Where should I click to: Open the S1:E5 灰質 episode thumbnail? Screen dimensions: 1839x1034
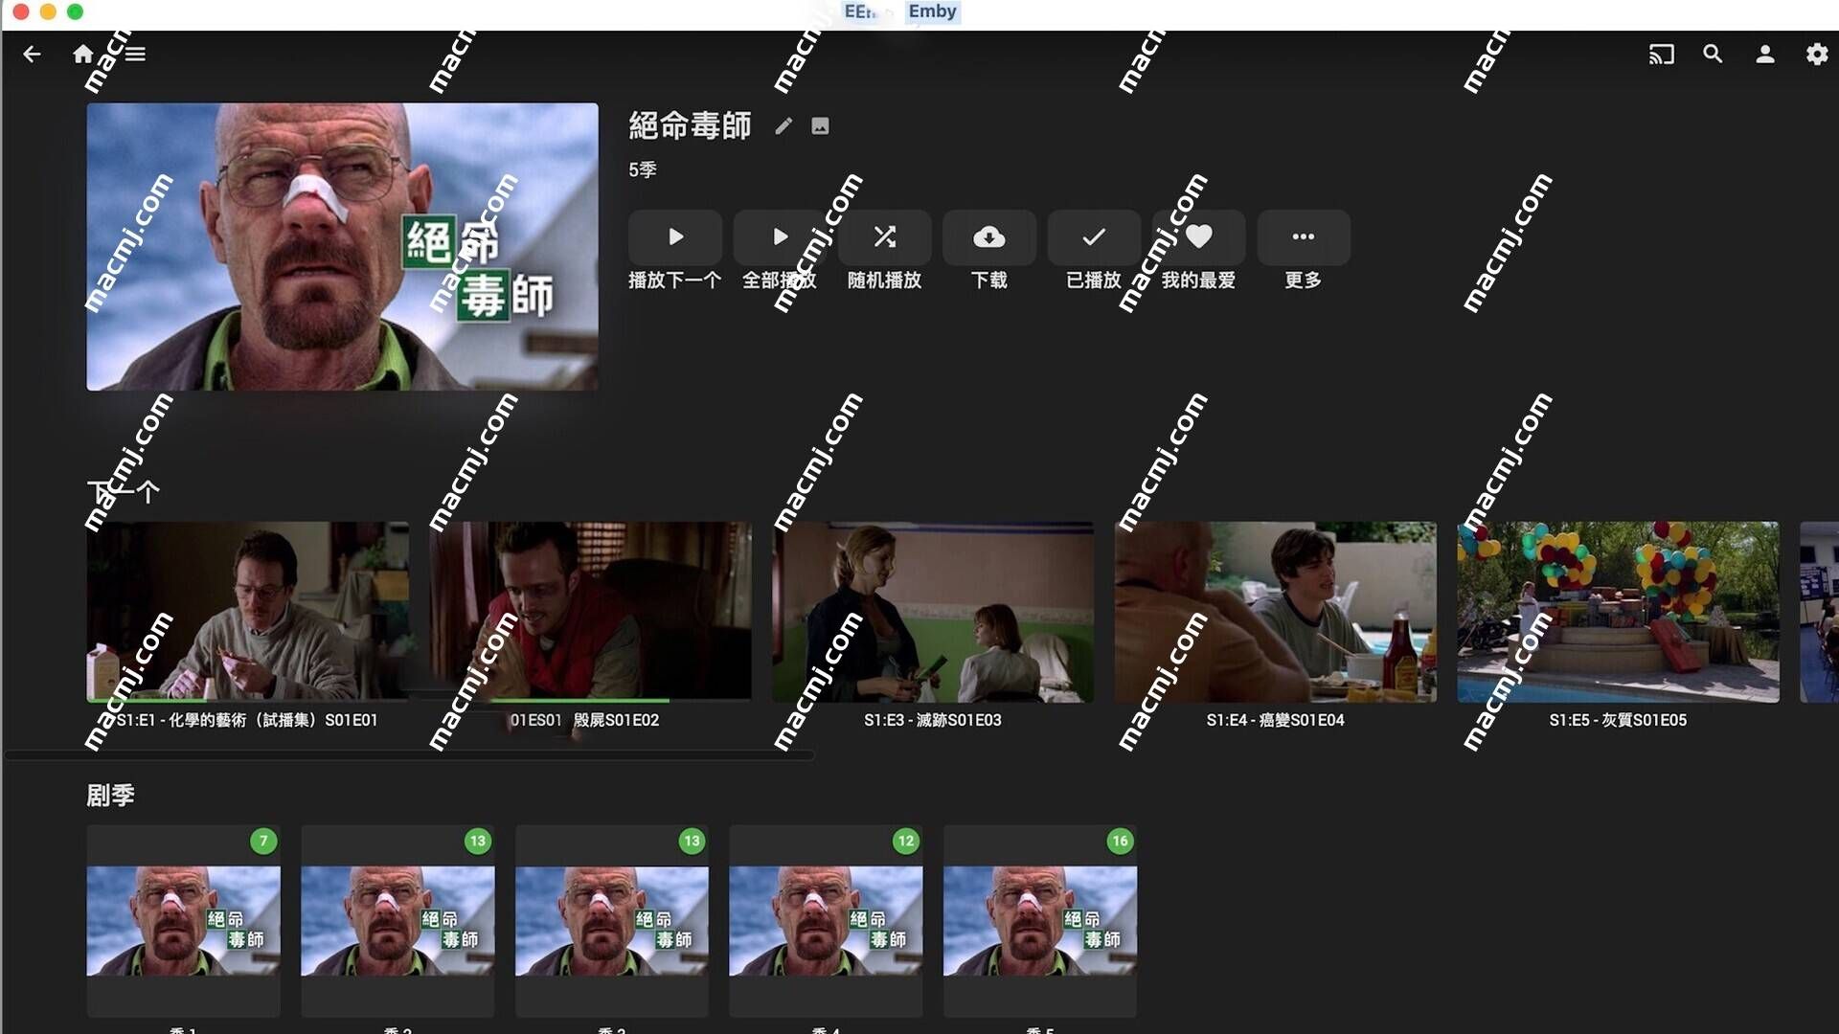click(1619, 612)
